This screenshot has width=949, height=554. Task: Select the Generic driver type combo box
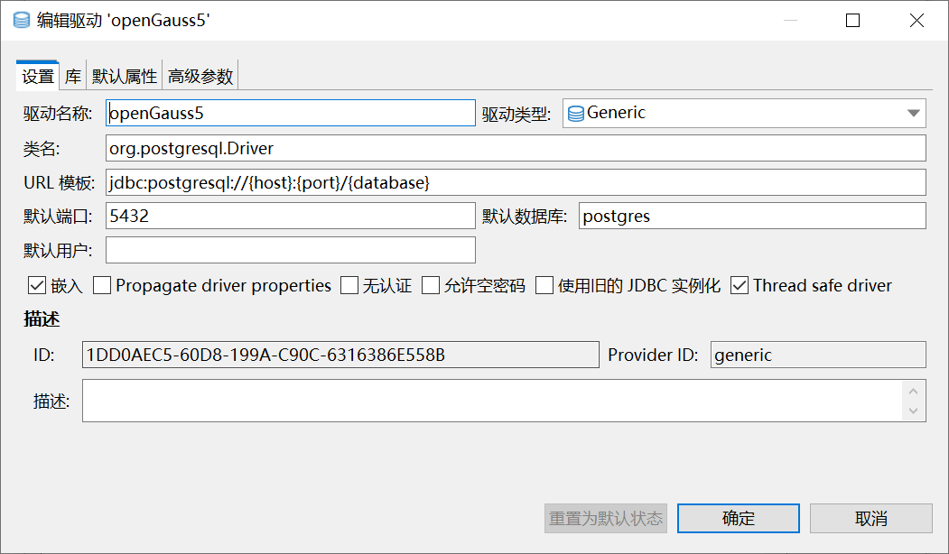click(x=744, y=113)
